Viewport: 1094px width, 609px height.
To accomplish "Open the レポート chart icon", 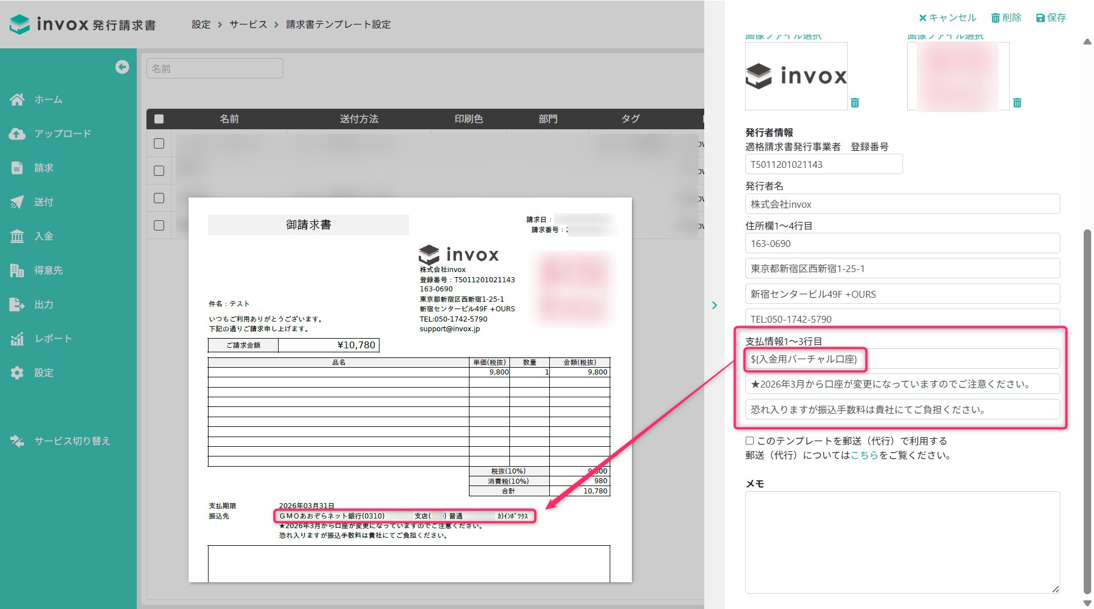I will [x=17, y=339].
